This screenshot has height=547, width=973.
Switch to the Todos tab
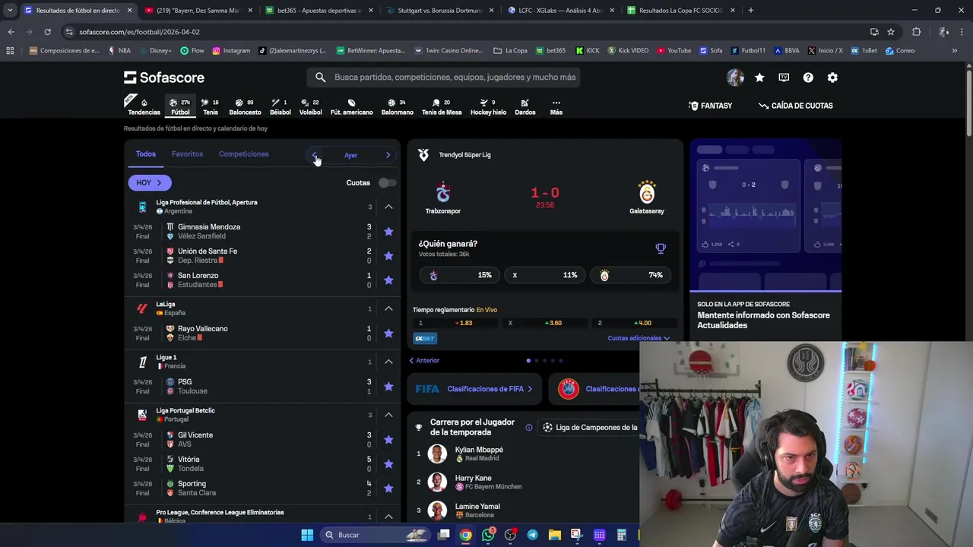pos(145,154)
